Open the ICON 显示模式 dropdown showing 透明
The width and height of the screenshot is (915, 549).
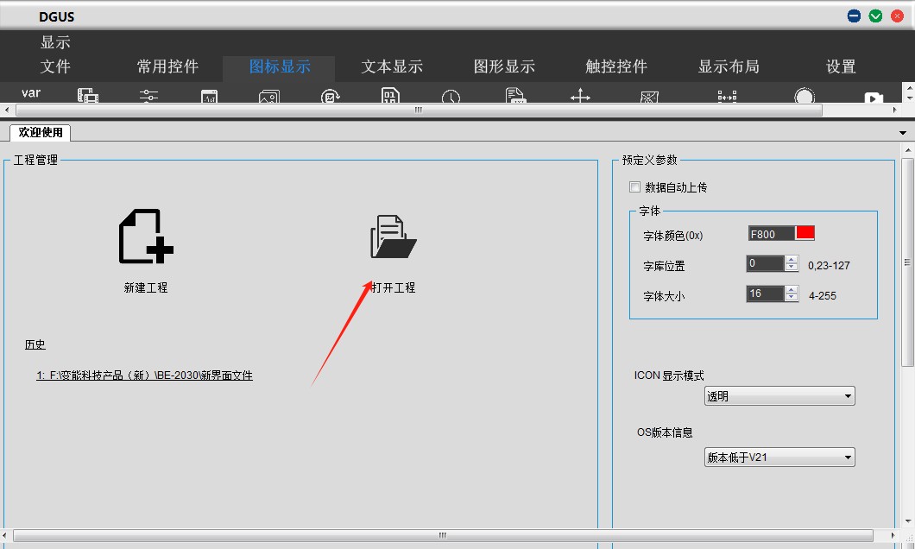779,395
